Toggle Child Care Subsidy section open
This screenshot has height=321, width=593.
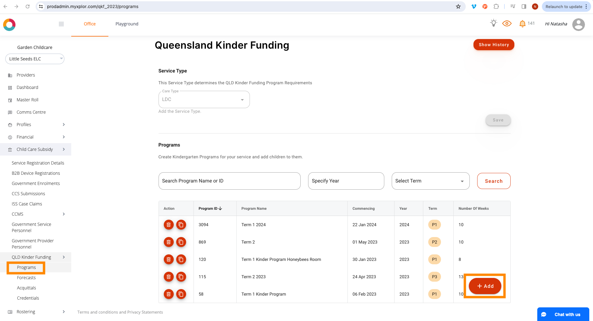click(x=35, y=149)
